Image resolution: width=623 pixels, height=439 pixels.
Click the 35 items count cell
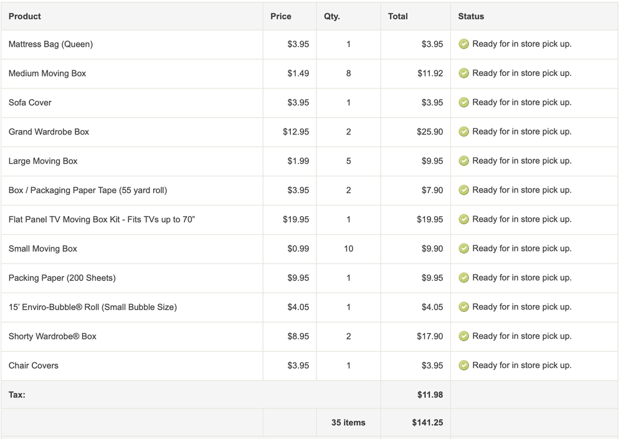(x=348, y=423)
